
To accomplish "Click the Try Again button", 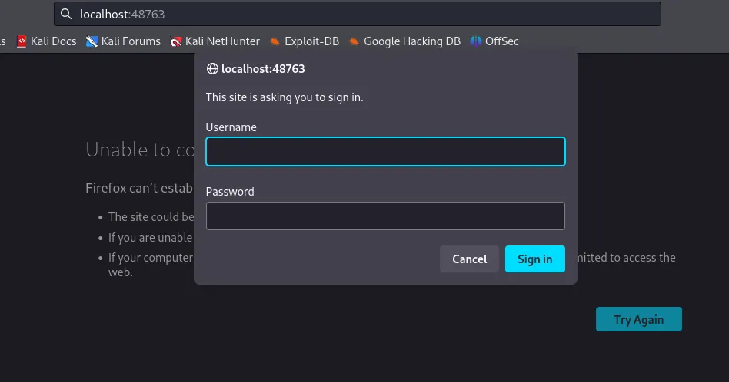I will 638,319.
